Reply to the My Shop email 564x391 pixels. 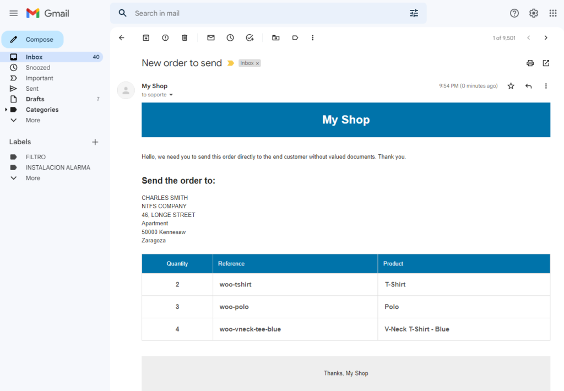coord(528,86)
